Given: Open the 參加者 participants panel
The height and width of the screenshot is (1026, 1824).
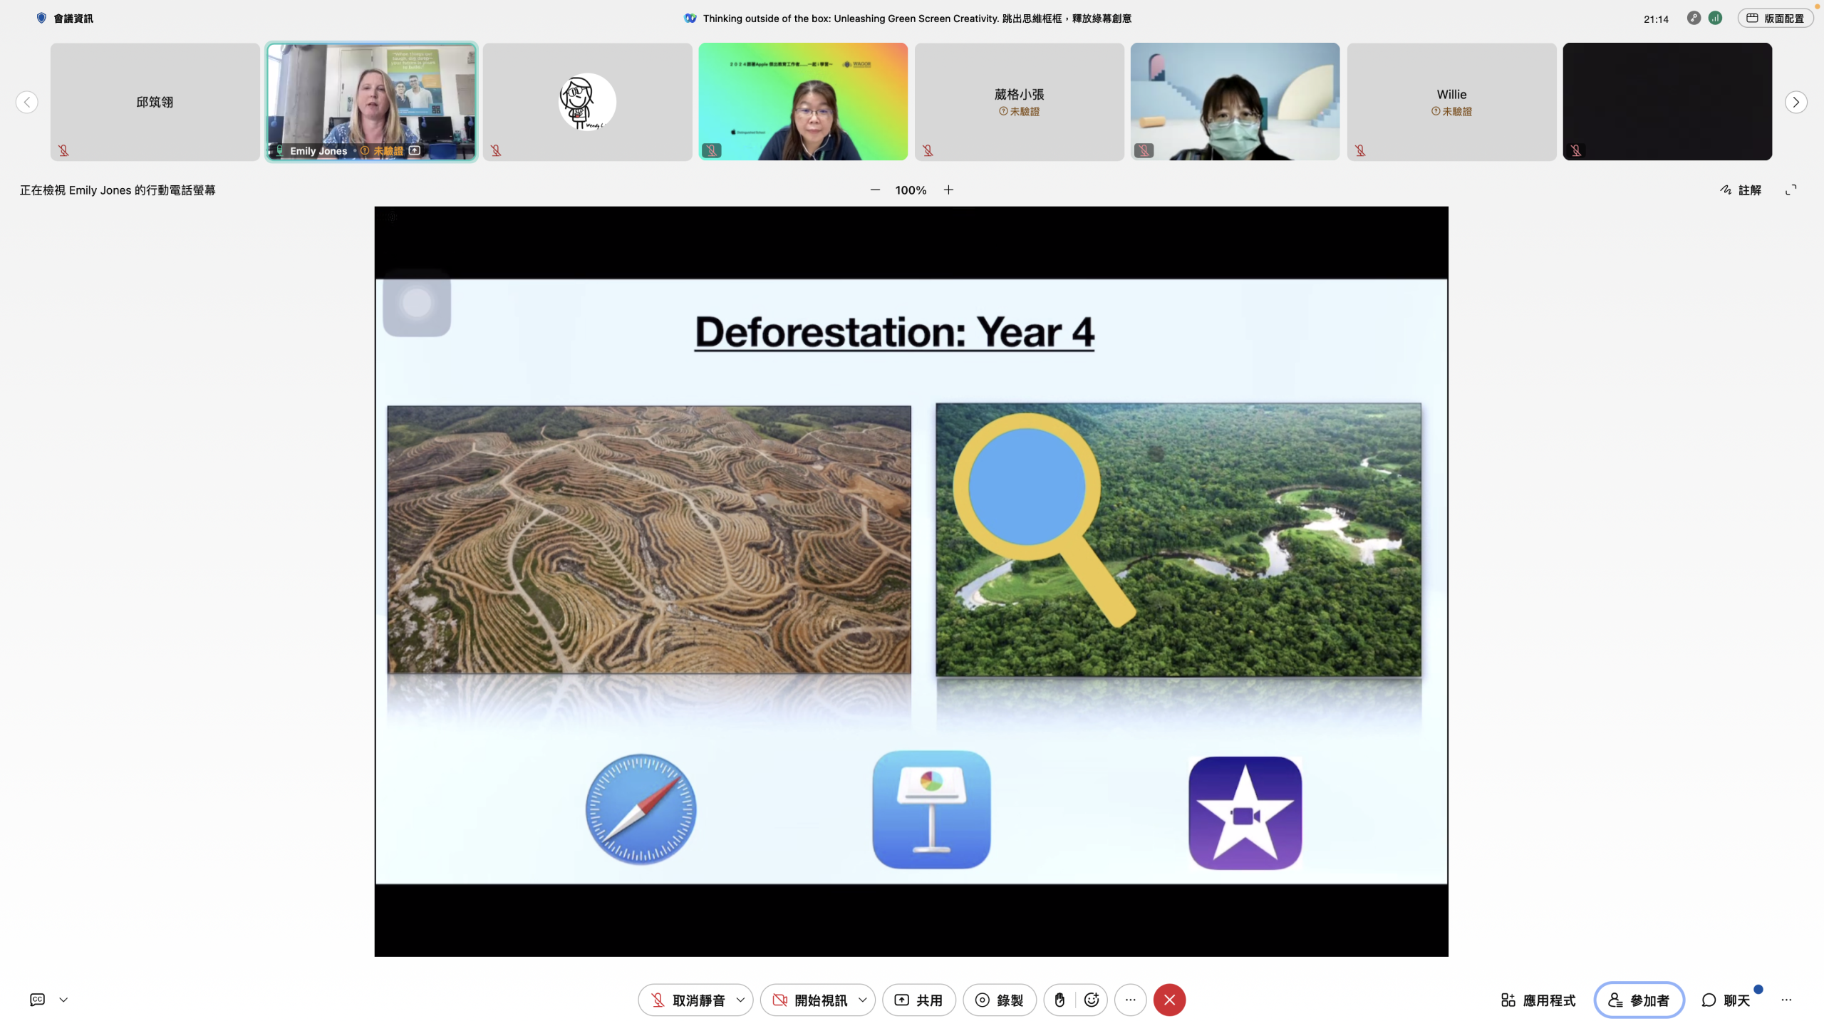Looking at the screenshot, I should [1639, 1000].
